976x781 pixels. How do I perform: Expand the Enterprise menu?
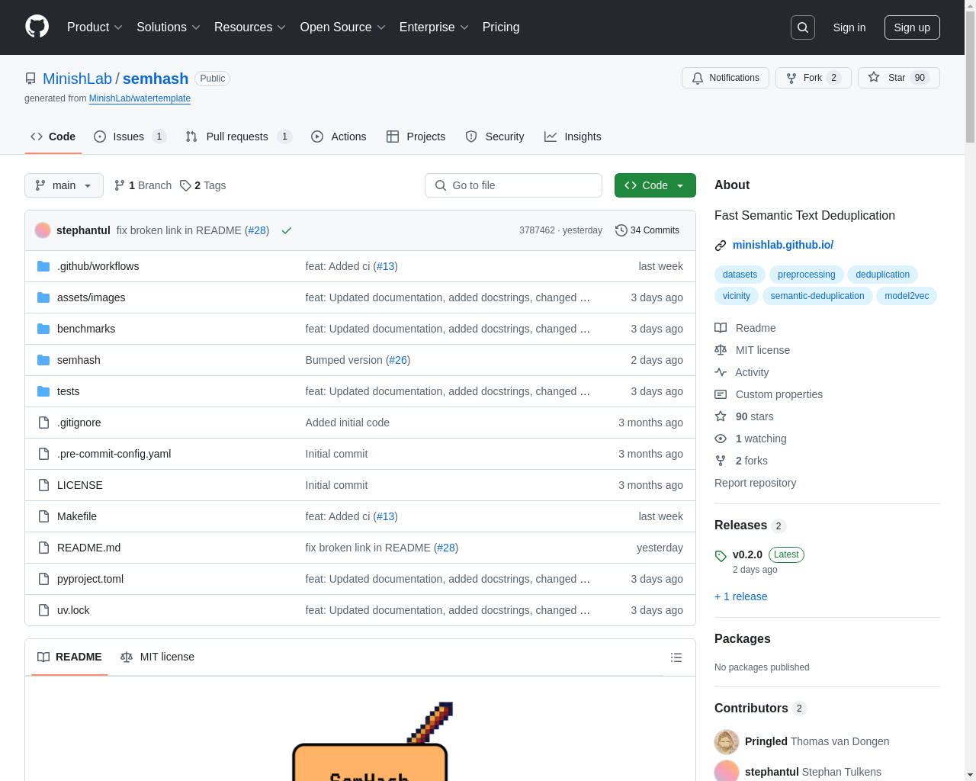point(434,27)
